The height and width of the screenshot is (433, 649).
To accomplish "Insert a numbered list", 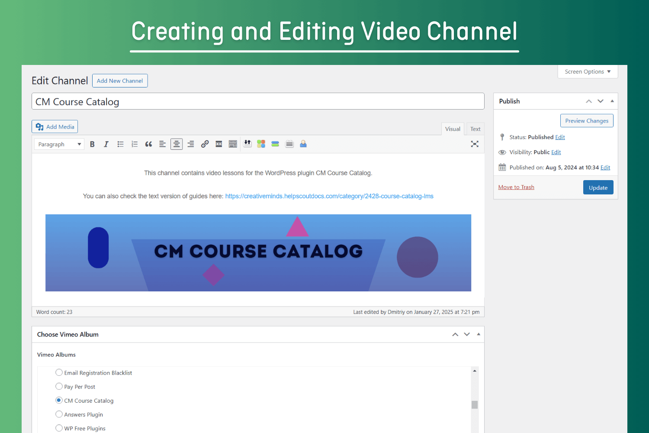I will click(135, 144).
